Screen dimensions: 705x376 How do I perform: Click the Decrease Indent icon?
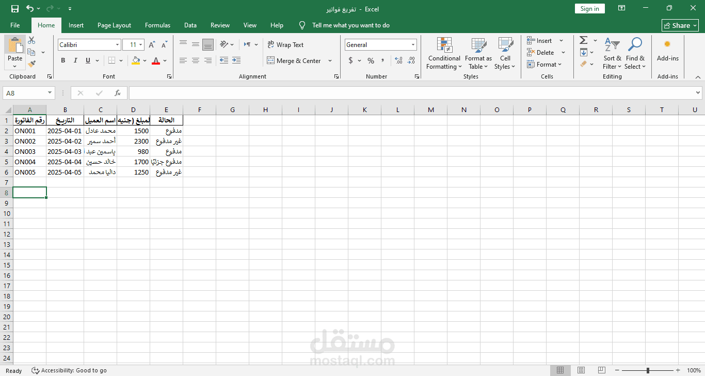pos(223,60)
